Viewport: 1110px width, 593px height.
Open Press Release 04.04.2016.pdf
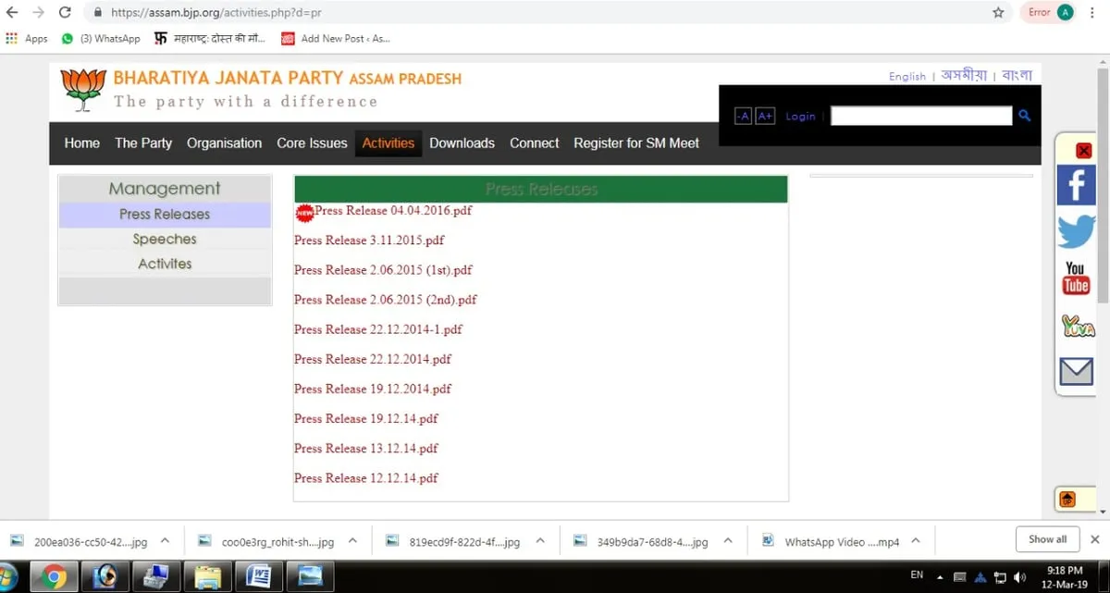click(393, 210)
